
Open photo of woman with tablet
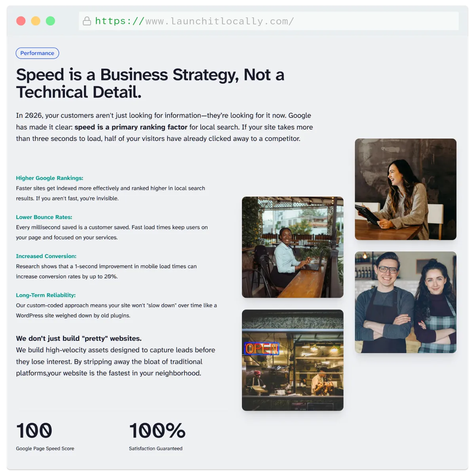[405, 189]
